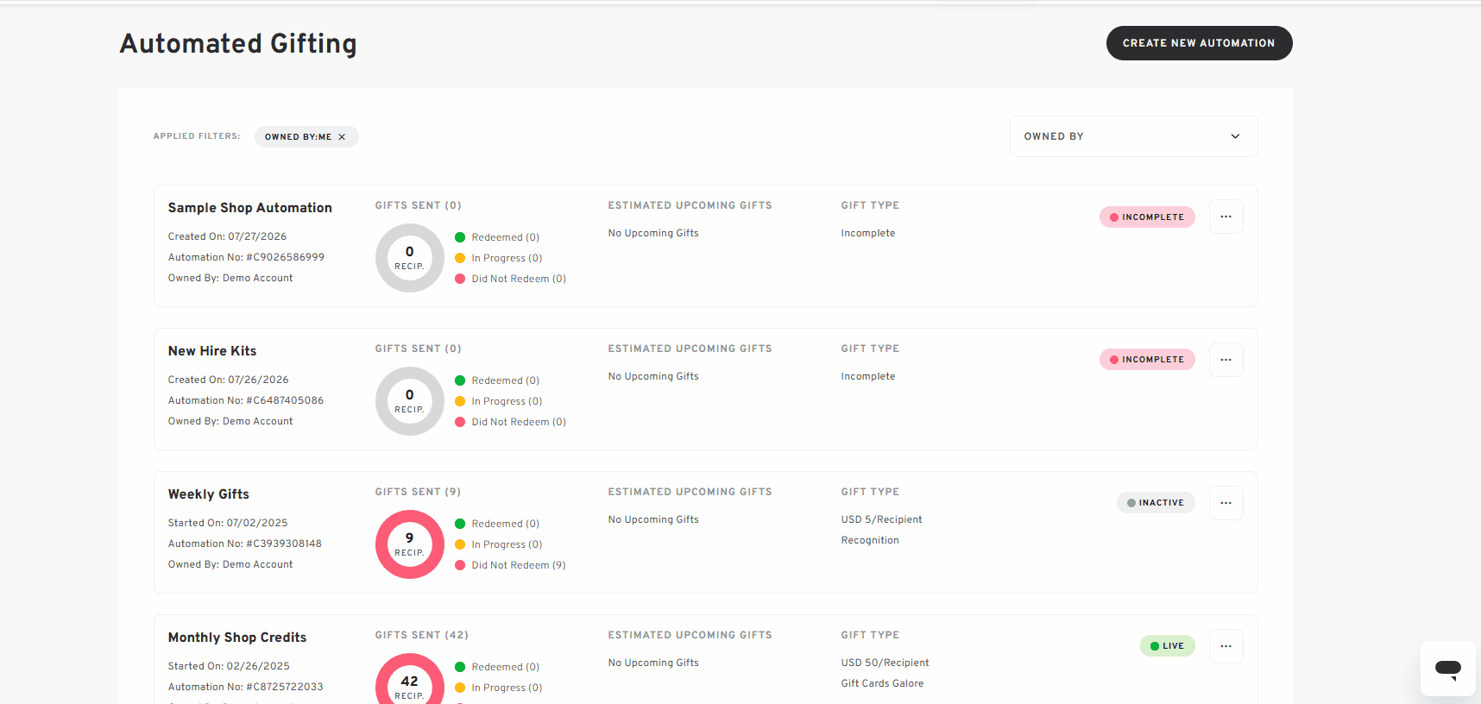Click Gifts Sent (42) header
This screenshot has width=1481, height=704.
pyautogui.click(x=422, y=635)
